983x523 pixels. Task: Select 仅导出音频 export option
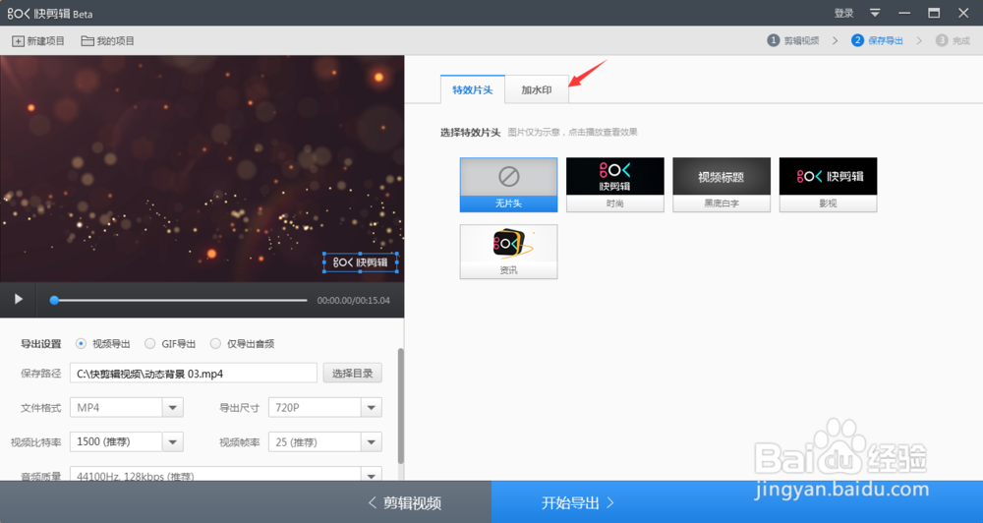[242, 344]
